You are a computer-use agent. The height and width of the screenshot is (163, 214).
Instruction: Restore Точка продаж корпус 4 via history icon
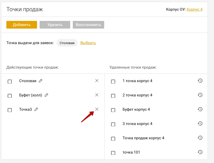tap(200, 138)
